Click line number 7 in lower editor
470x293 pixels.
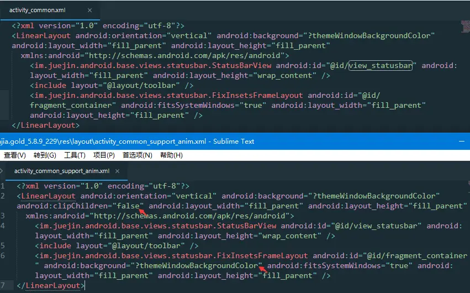pos(2,285)
